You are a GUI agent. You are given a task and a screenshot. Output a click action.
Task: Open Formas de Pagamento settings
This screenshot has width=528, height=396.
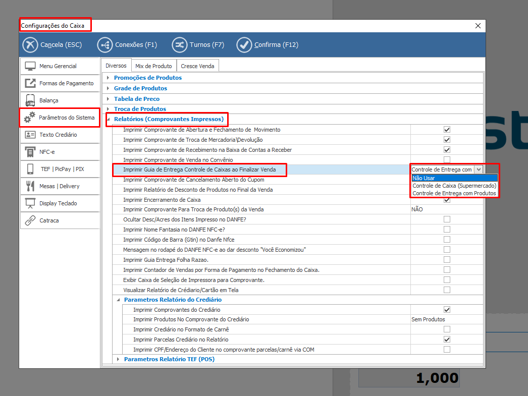(x=60, y=83)
